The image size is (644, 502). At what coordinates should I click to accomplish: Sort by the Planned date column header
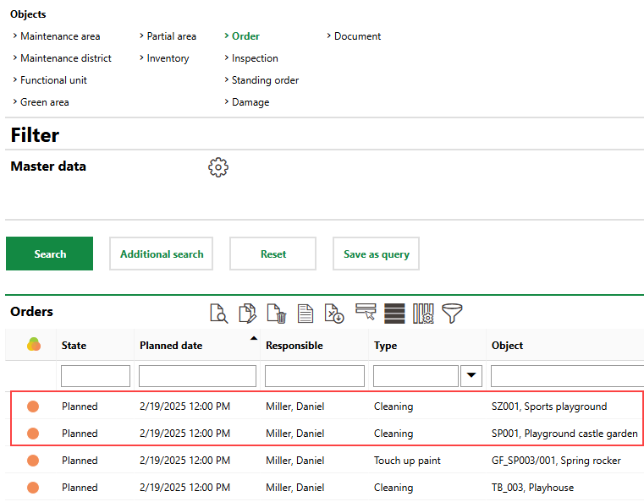171,346
